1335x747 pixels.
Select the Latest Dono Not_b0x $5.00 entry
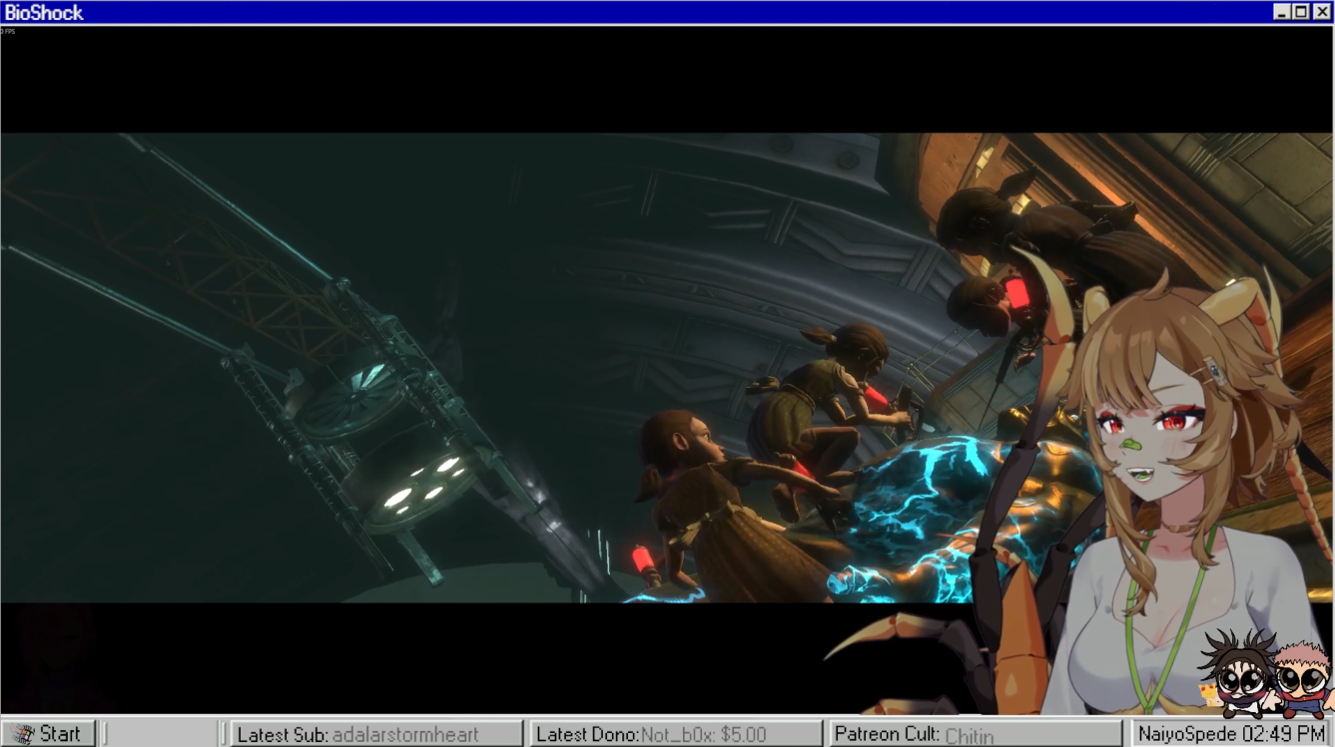[677, 735]
